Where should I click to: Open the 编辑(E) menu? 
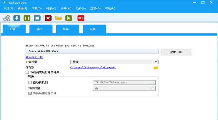(22, 8)
